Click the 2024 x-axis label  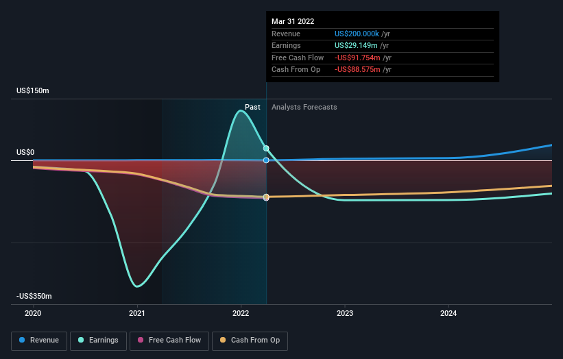(x=448, y=313)
